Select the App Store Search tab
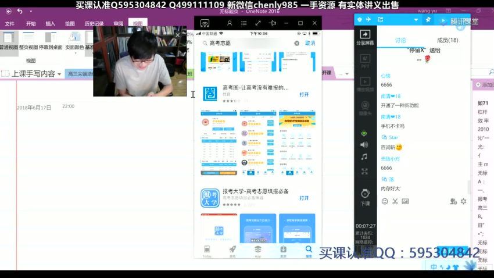 pos(309,251)
